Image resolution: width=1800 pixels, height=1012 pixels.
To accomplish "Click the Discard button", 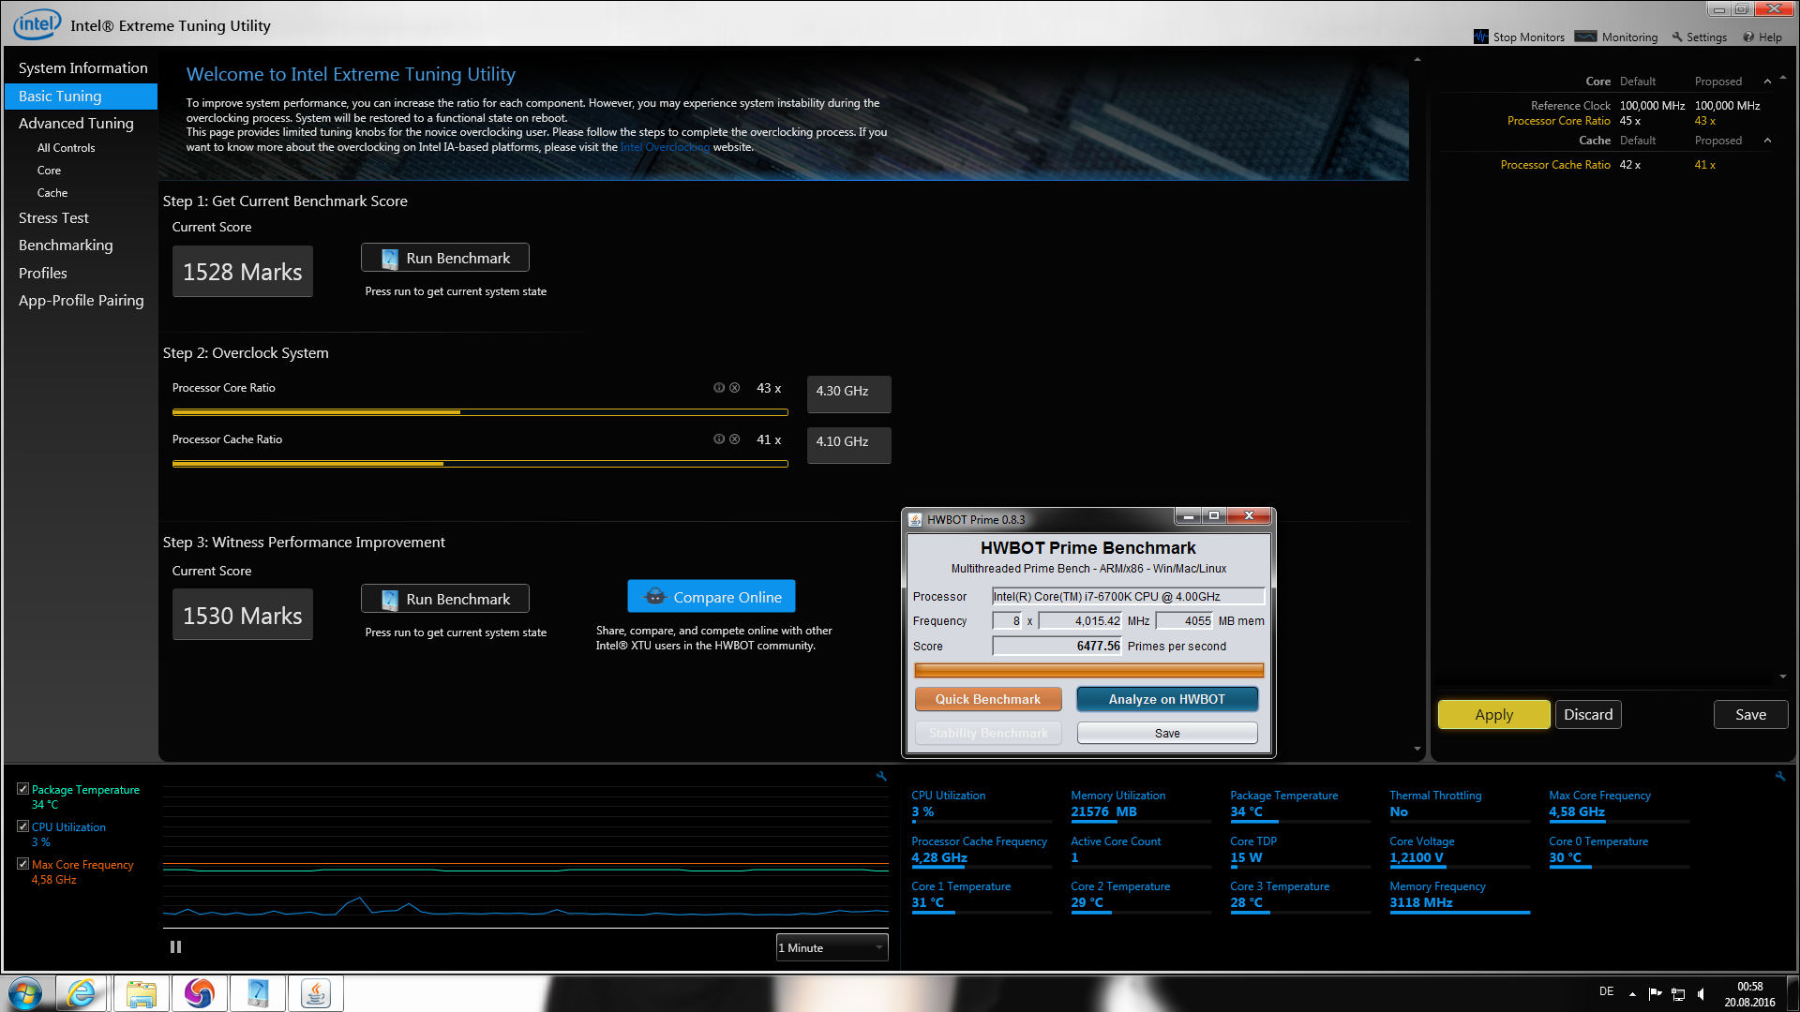I will [1588, 715].
